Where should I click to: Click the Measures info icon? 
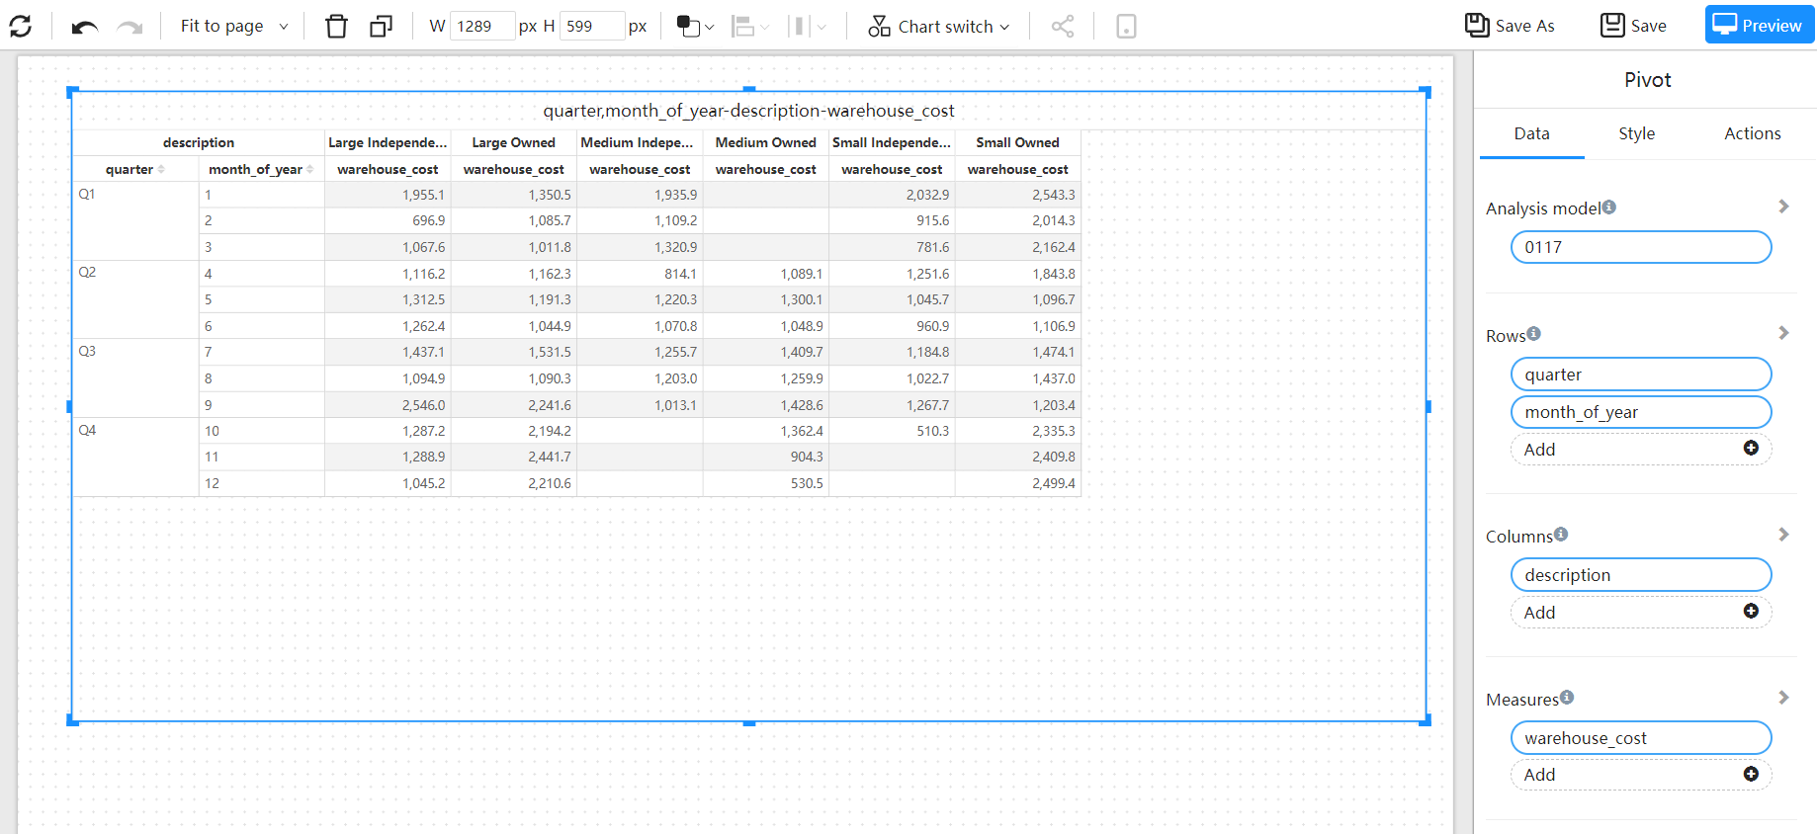pyautogui.click(x=1567, y=698)
